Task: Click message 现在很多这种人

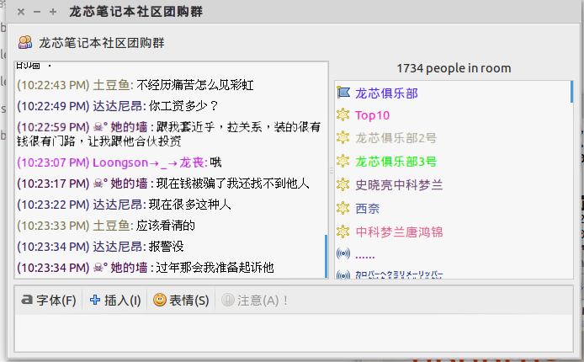Action: 189,205
